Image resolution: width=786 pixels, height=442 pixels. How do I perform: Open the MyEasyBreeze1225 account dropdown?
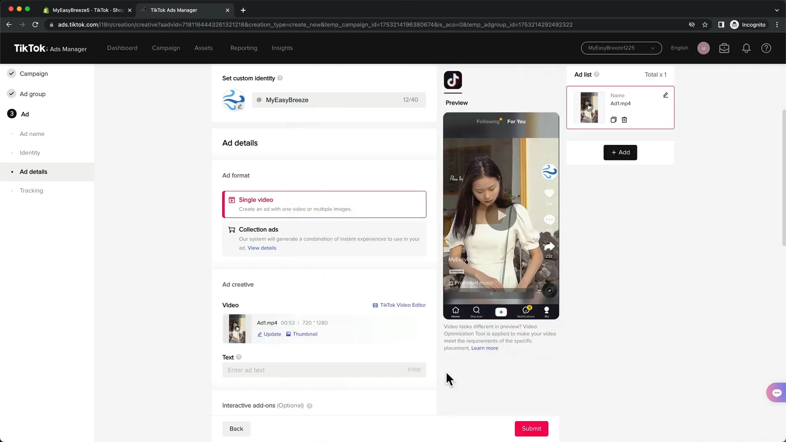click(621, 48)
